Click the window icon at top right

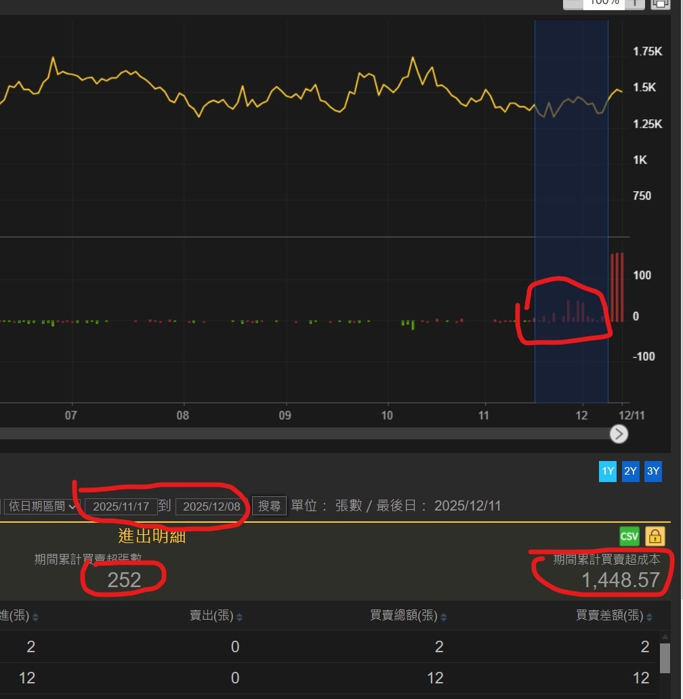(x=661, y=3)
